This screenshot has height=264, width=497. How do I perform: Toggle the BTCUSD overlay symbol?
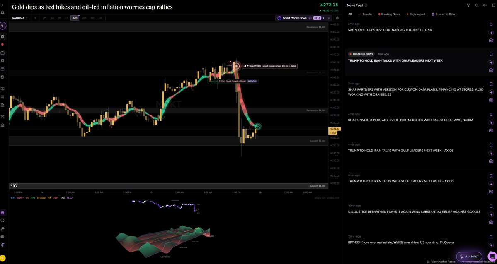point(41,198)
